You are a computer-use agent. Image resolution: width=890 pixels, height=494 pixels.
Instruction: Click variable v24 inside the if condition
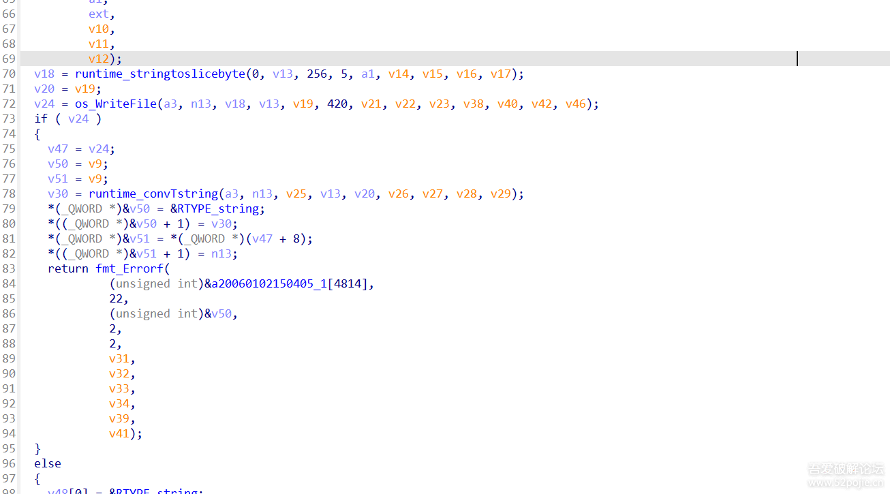(x=78, y=119)
